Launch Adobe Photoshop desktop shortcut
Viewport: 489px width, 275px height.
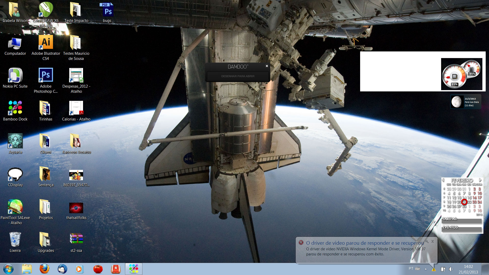coord(46,80)
